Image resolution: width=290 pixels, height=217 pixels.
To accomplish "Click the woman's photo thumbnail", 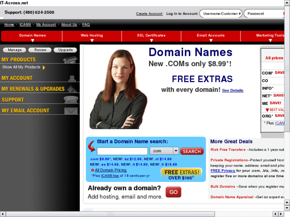I will [x=118, y=89].
